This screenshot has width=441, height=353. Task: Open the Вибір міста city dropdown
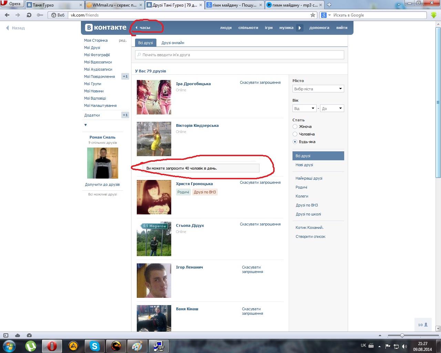click(x=318, y=89)
